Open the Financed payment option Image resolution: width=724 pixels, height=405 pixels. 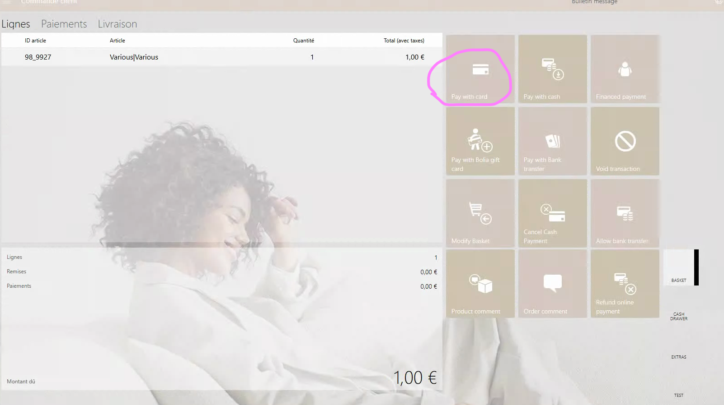pos(625,69)
